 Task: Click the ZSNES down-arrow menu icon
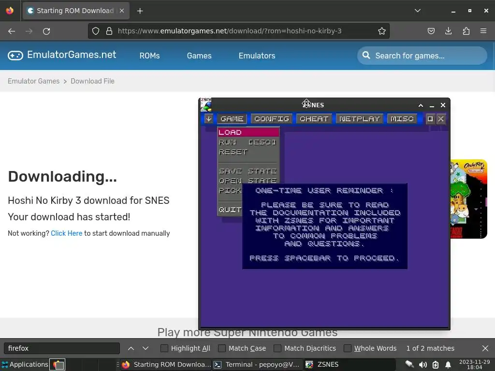point(208,119)
